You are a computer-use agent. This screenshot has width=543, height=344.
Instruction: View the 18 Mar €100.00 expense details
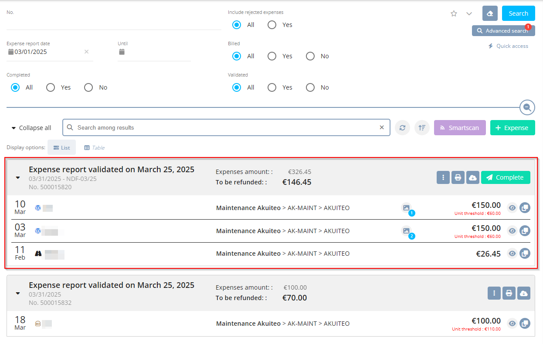[x=512, y=324]
